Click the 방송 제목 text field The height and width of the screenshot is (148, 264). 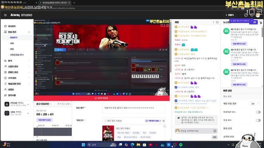(134, 109)
